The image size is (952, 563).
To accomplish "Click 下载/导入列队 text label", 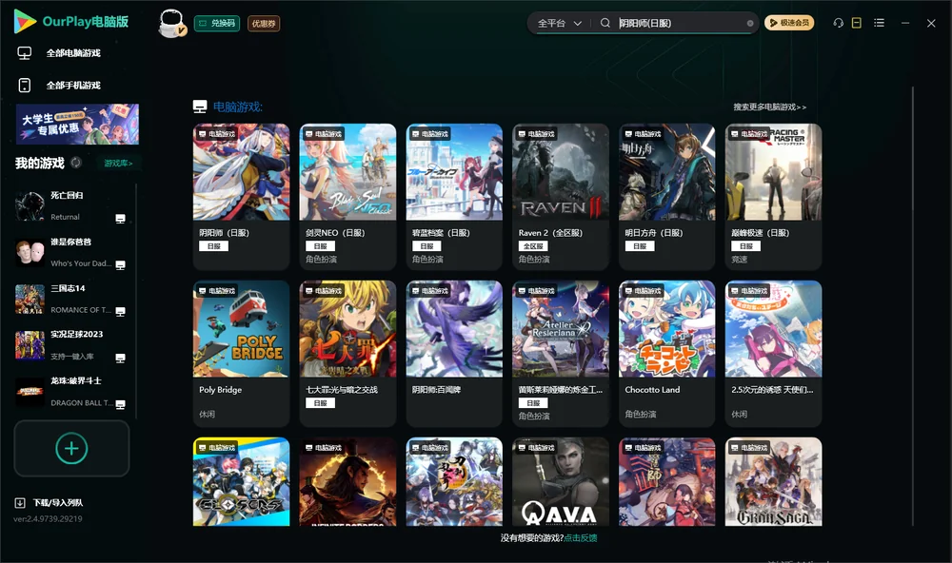I will coord(58,503).
